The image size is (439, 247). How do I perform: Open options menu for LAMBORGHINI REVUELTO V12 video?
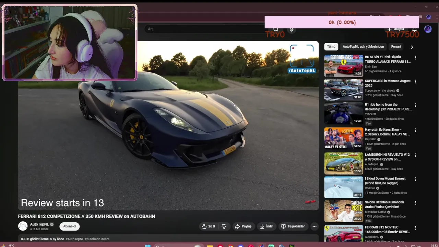(x=416, y=155)
